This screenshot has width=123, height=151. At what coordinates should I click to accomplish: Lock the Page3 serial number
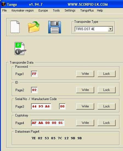click(107, 106)
